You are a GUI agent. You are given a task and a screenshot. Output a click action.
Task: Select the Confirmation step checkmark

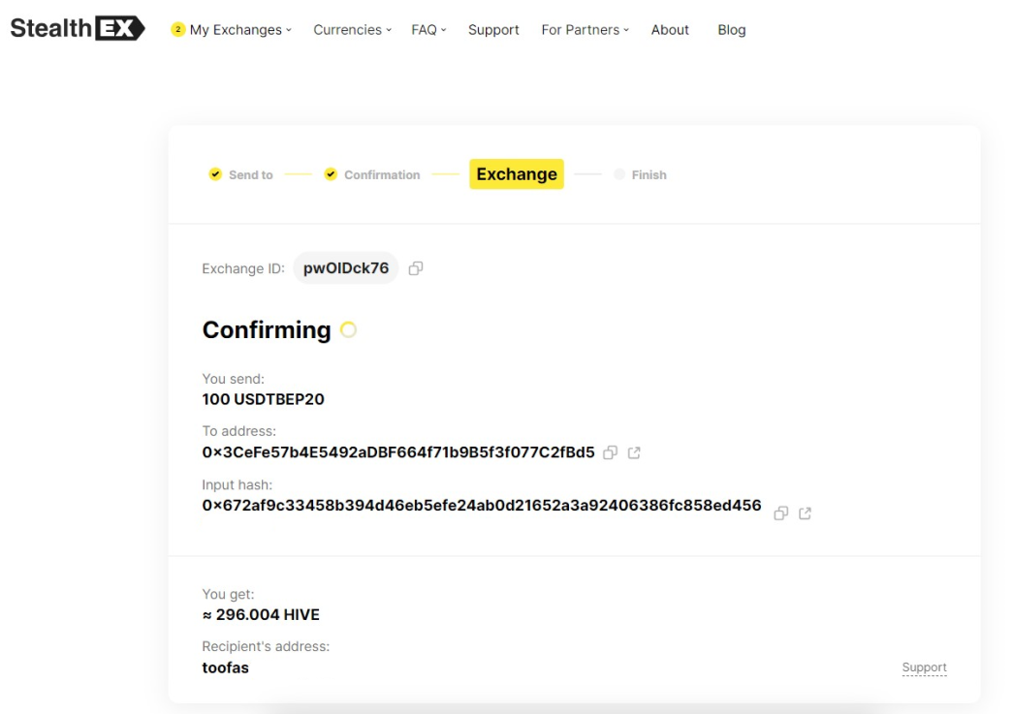(x=331, y=174)
